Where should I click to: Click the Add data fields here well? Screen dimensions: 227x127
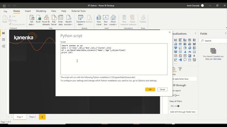(x=184, y=79)
